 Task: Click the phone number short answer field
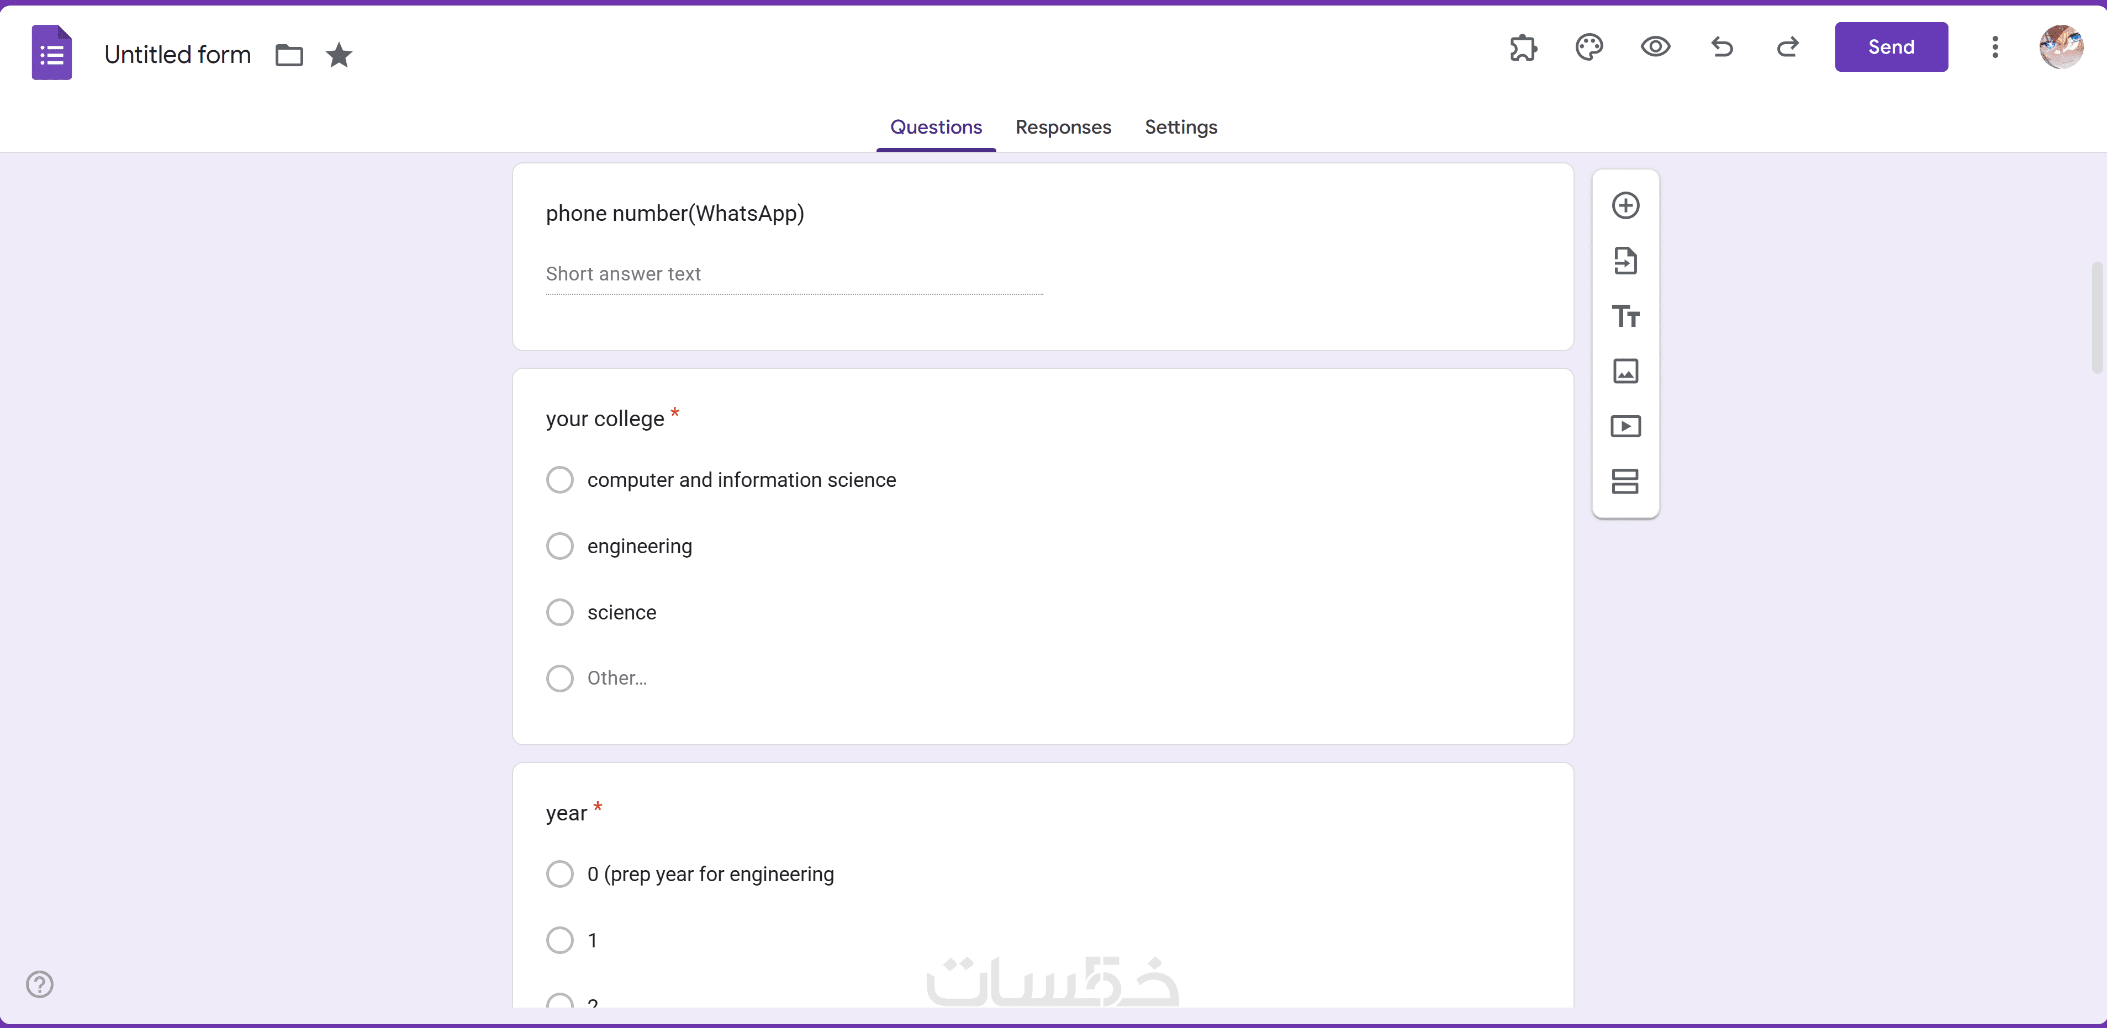point(794,275)
